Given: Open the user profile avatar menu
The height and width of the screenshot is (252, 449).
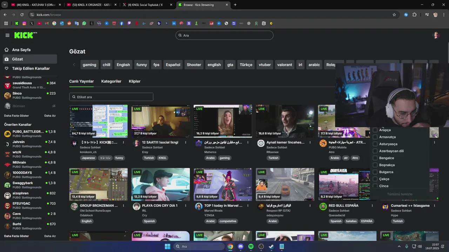Looking at the screenshot, I should point(436,35).
